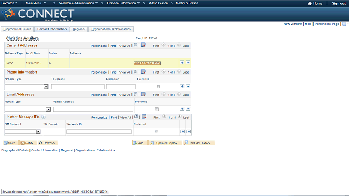
Task: Open Phone Information zoom grid icon
Action: click(x=135, y=72)
